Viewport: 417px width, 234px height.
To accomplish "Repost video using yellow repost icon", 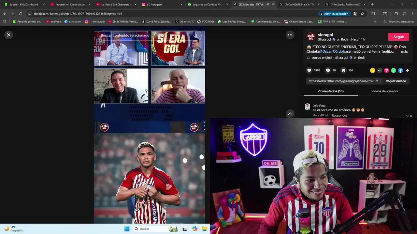I will [373, 70].
